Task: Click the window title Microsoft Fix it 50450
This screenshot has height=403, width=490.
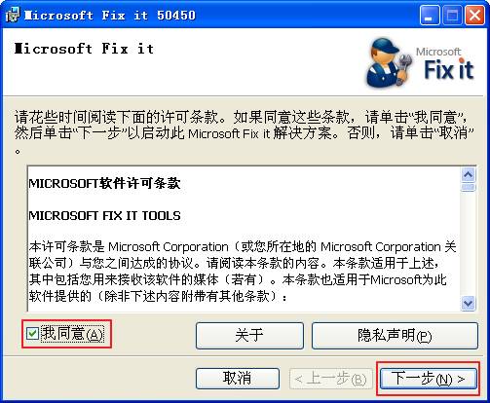Action: (110, 16)
